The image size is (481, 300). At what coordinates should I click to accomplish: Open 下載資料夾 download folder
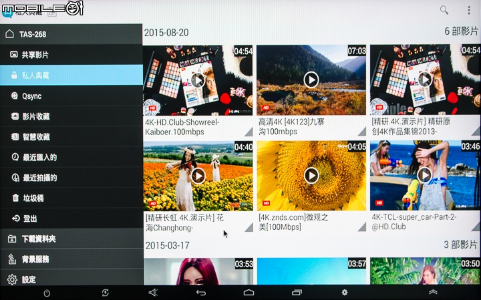(x=71, y=239)
